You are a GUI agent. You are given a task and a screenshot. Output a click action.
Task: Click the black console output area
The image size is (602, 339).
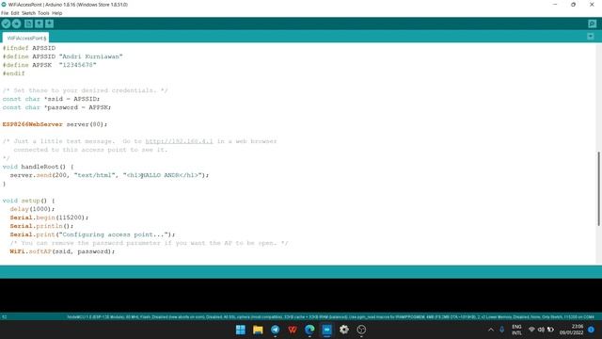301,295
